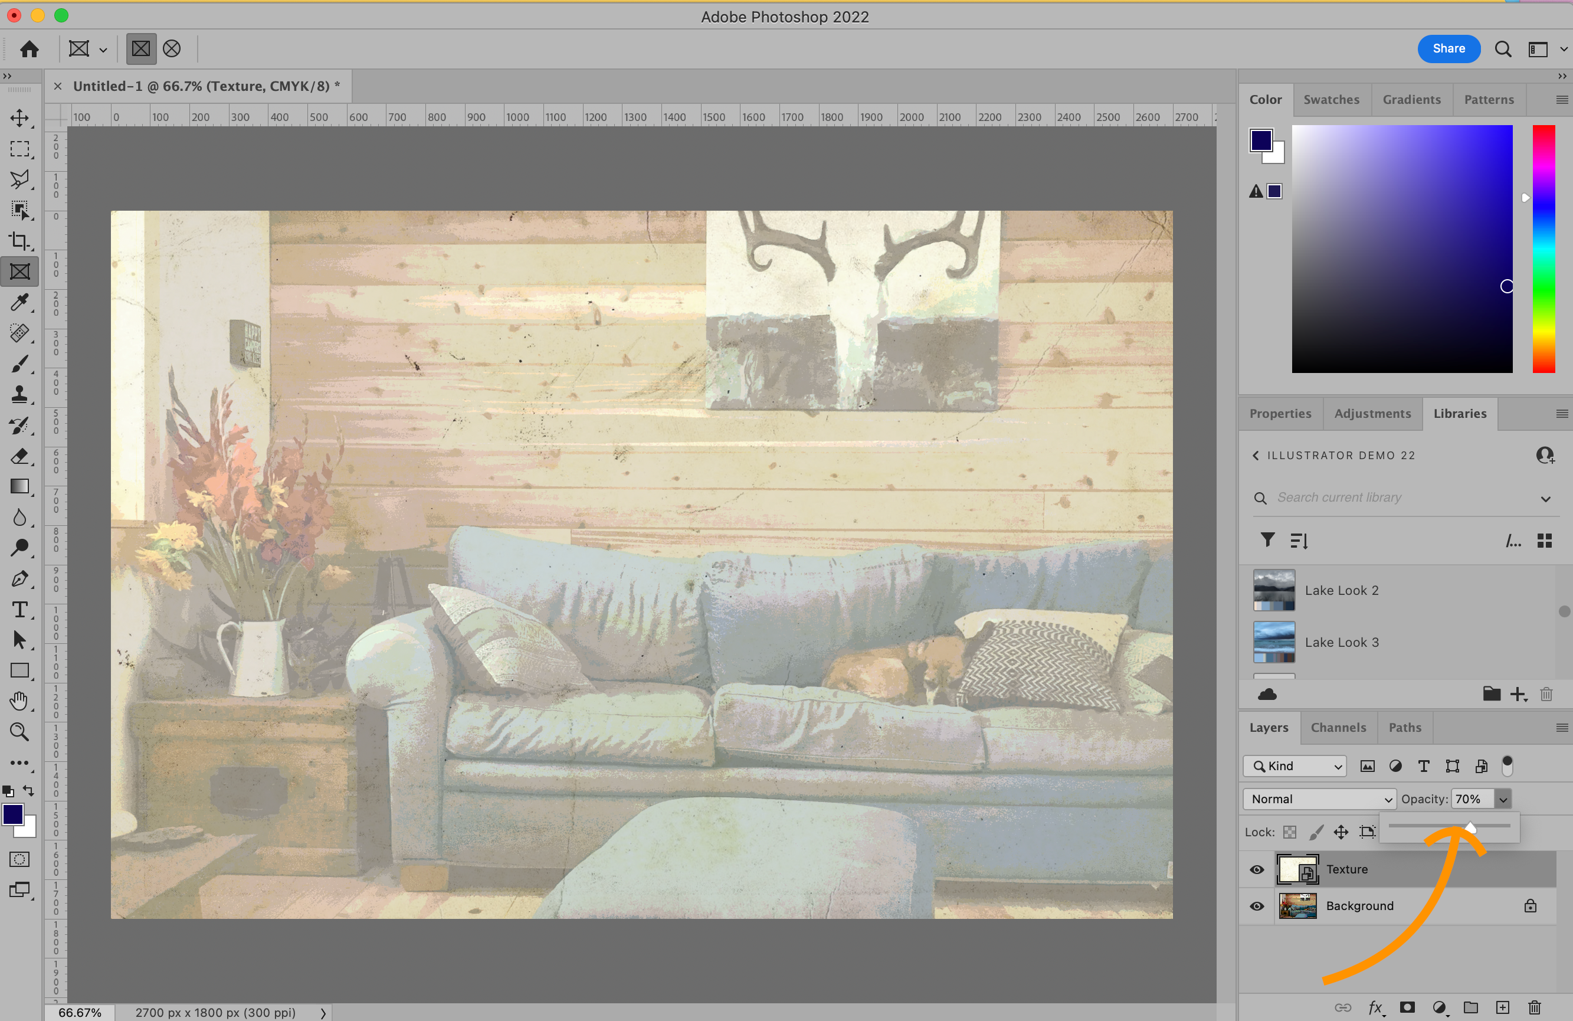The image size is (1573, 1021).
Task: Select the Crop tool
Action: click(19, 241)
